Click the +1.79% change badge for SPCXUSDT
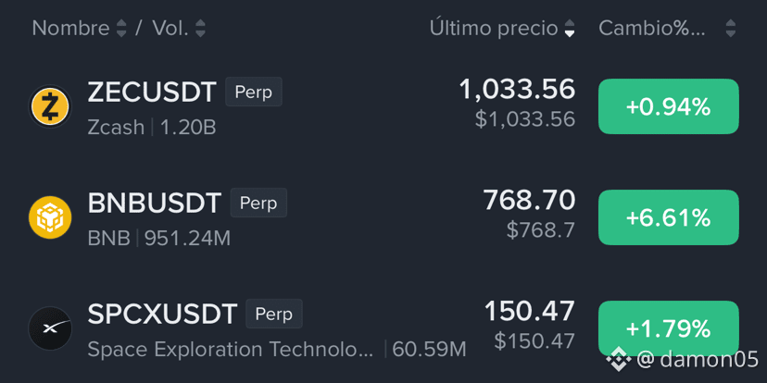The width and height of the screenshot is (767, 383). click(668, 328)
